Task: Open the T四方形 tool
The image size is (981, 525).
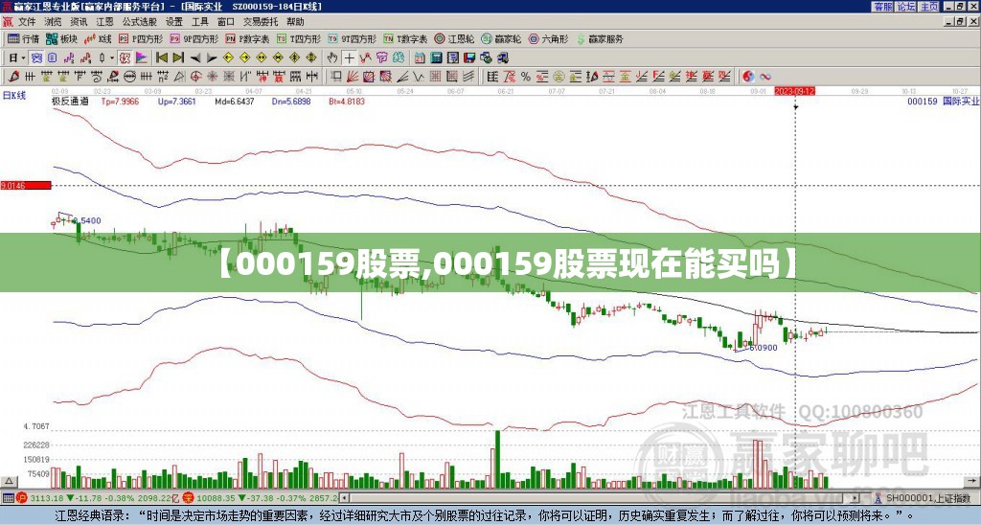Action: [299, 38]
